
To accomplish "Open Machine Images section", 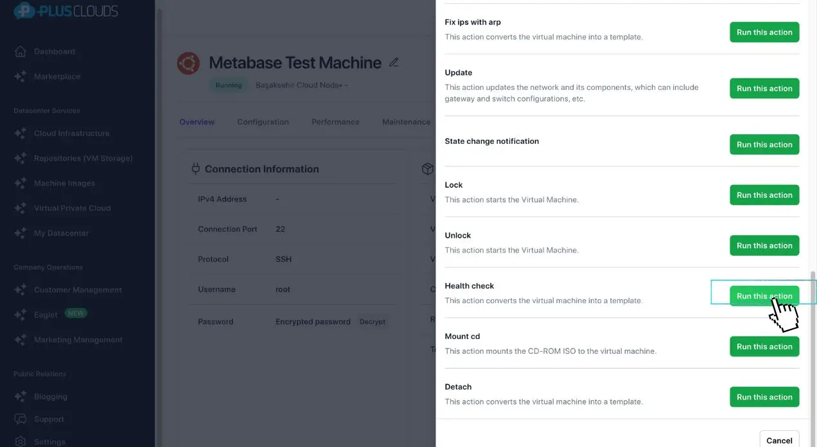I will click(64, 183).
